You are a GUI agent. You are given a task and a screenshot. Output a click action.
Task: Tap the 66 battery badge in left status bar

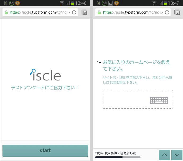11,3
